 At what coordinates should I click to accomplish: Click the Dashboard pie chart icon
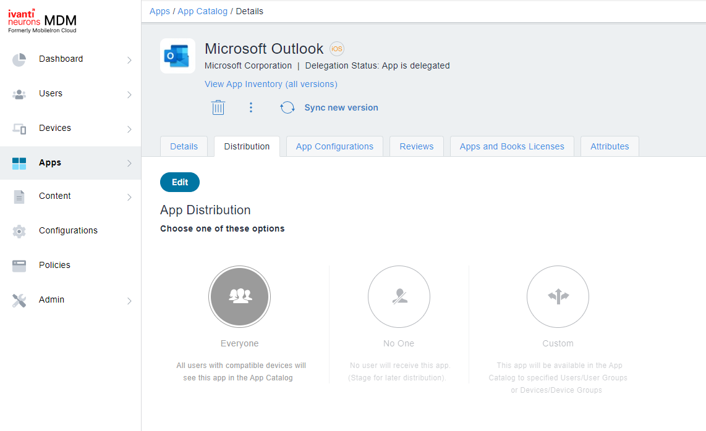click(x=19, y=60)
